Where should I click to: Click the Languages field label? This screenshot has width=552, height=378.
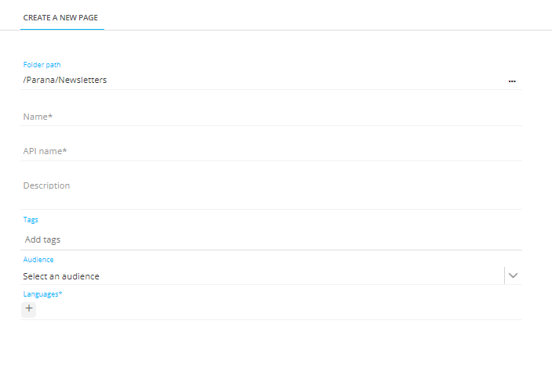tap(42, 293)
